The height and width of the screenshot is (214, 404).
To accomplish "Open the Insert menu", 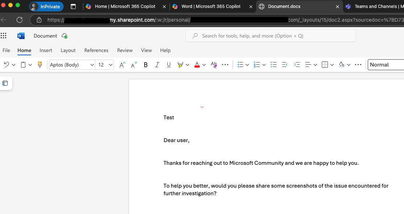I will 46,50.
